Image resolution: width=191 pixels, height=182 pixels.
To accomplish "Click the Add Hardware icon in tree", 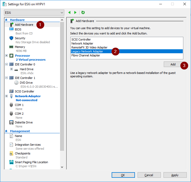I will 12,25.
